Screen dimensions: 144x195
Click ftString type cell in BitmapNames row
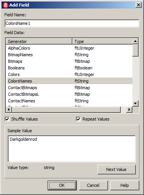pyautogui.click(x=81, y=55)
